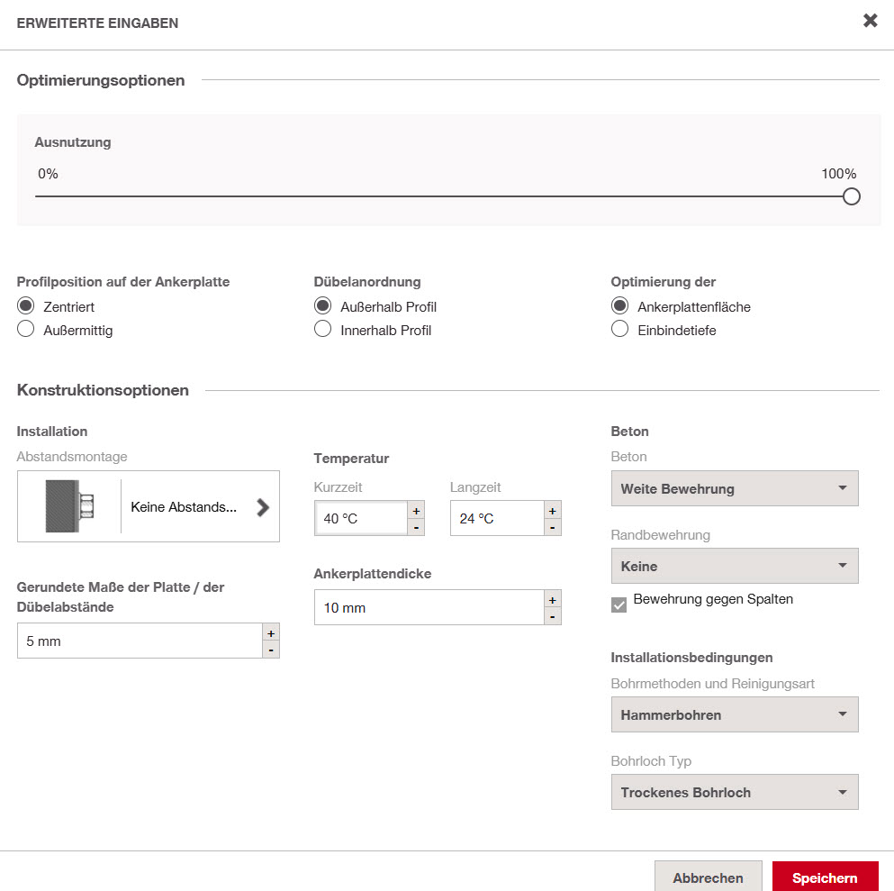Click the Abbrechen button
Screen dimensions: 894x891
pos(709,877)
